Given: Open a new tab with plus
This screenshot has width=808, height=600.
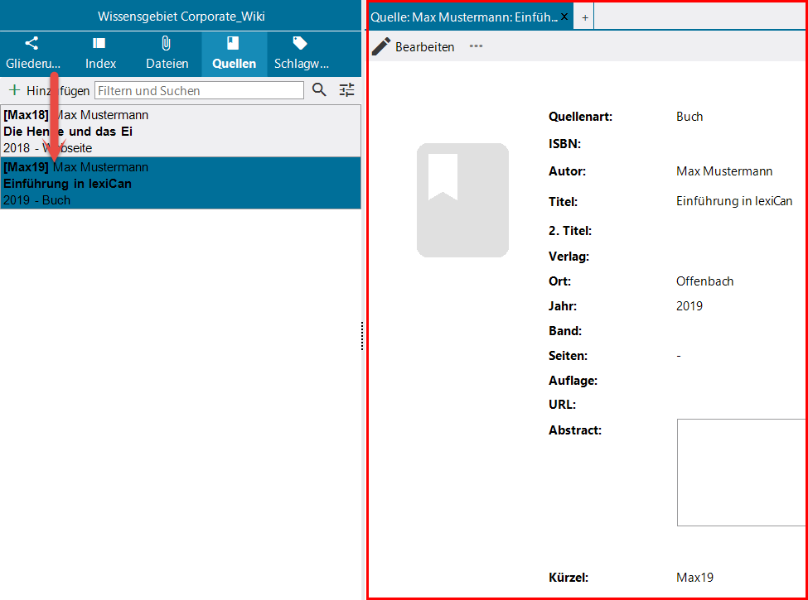Looking at the screenshot, I should coord(585,17).
